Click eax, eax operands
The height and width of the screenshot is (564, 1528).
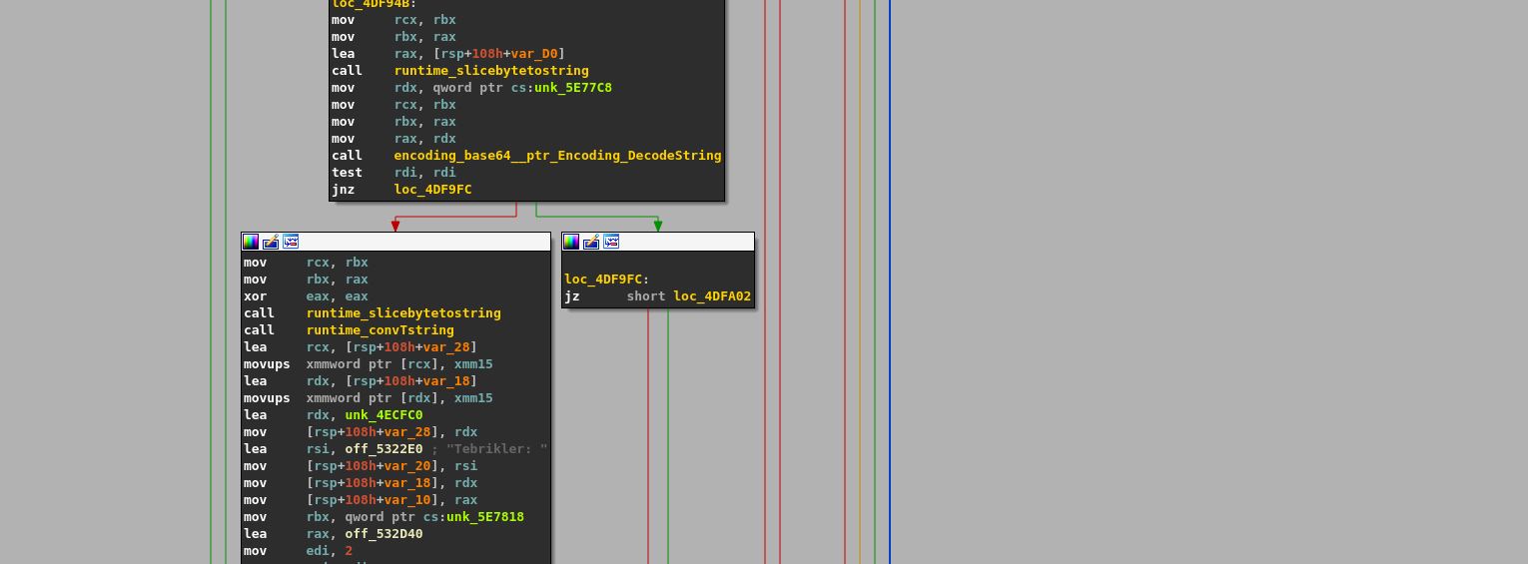click(x=338, y=296)
